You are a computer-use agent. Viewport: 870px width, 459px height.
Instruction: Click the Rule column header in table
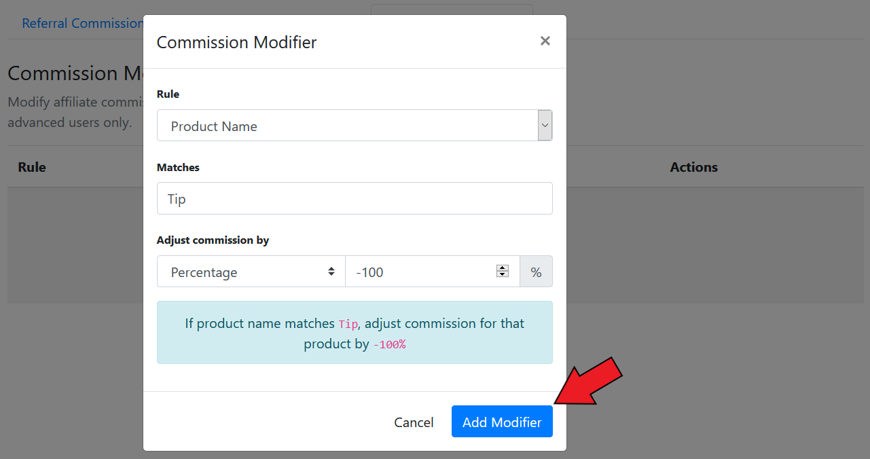point(32,167)
